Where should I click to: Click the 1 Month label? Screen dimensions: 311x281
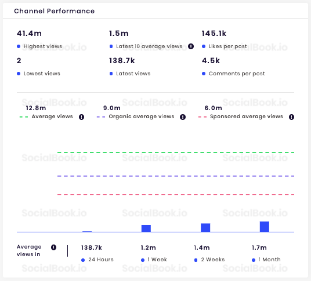270,260
